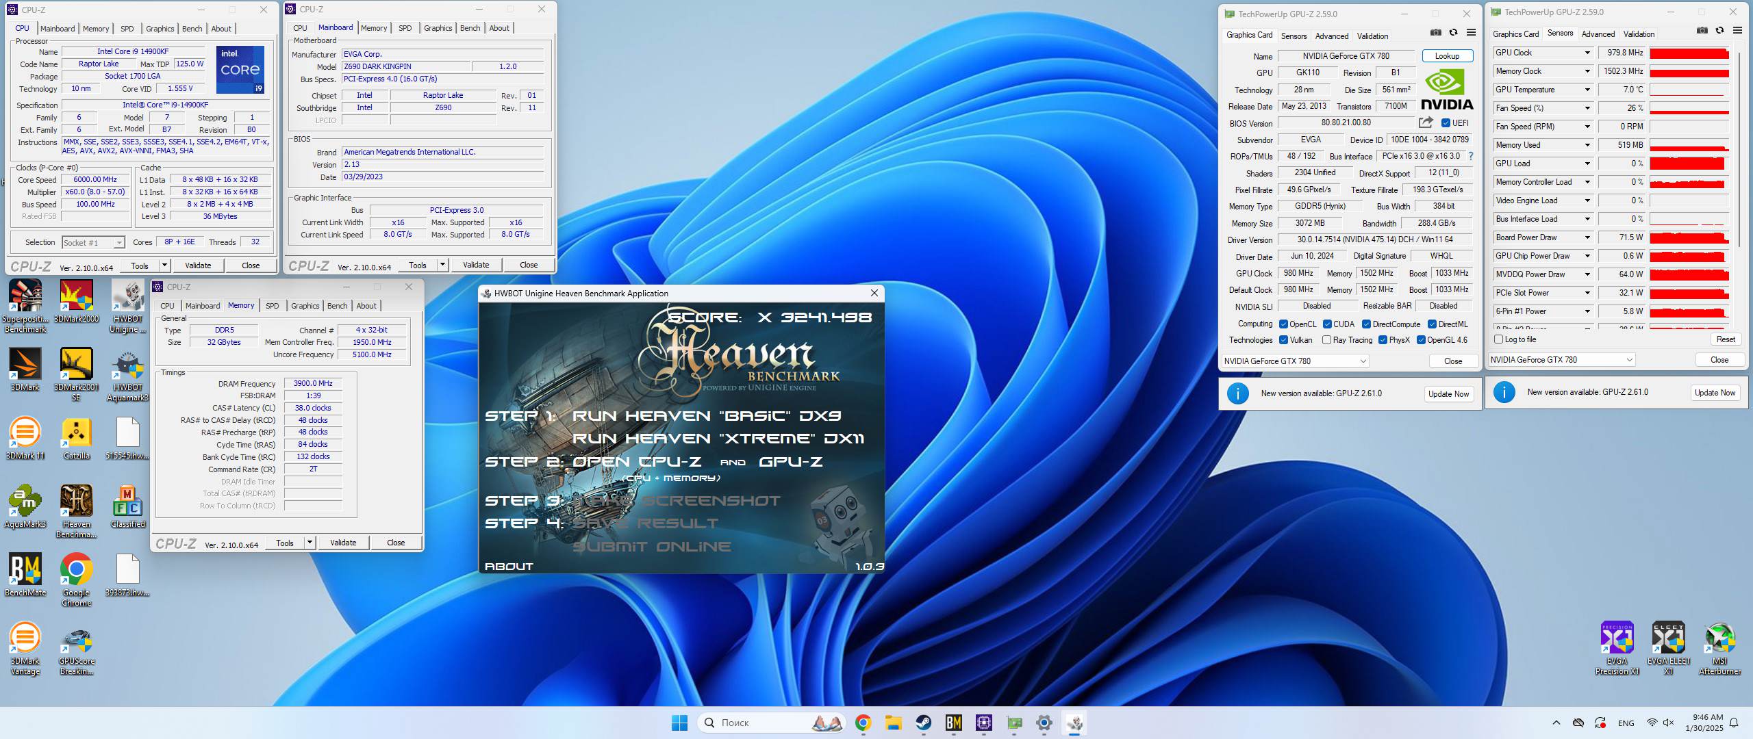The image size is (1753, 739).
Task: Open Tools dropdown arrow in CPU-Z Memory window
Action: (x=310, y=543)
